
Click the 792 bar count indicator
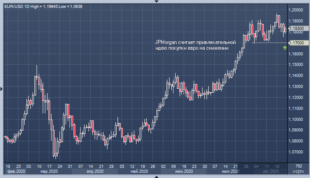pos(298,166)
